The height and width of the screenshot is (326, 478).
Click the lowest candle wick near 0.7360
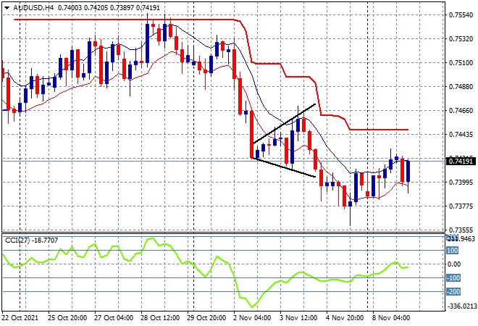(x=351, y=216)
